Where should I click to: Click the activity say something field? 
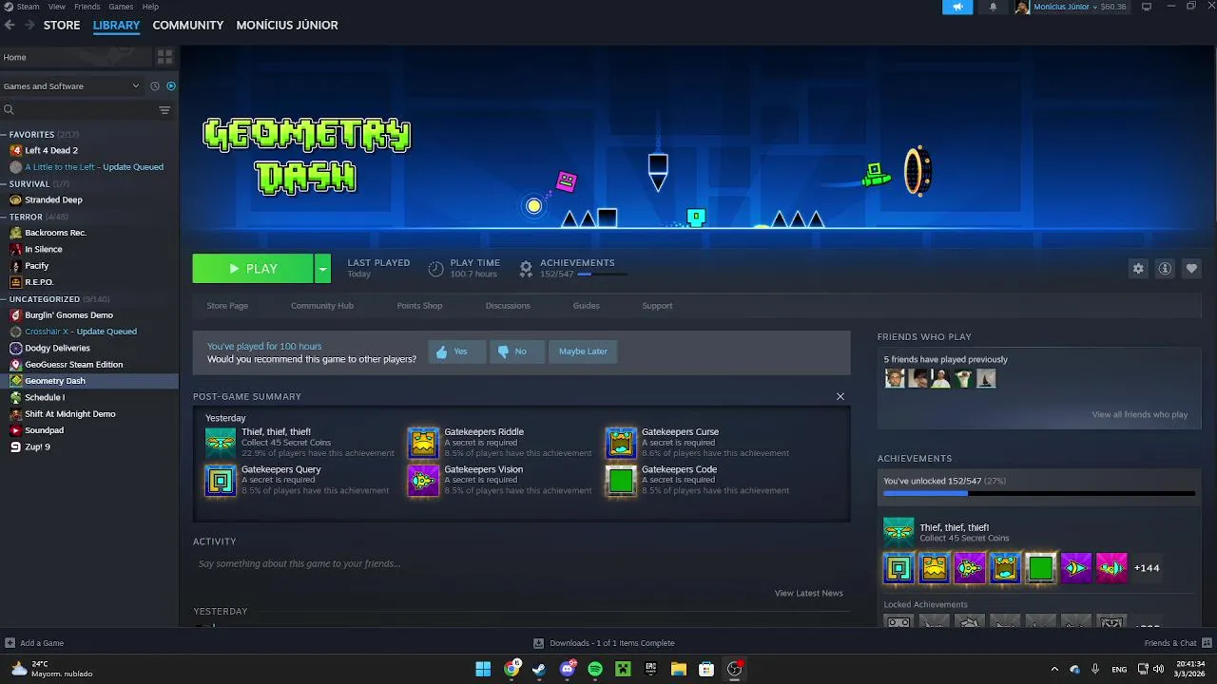click(x=521, y=563)
